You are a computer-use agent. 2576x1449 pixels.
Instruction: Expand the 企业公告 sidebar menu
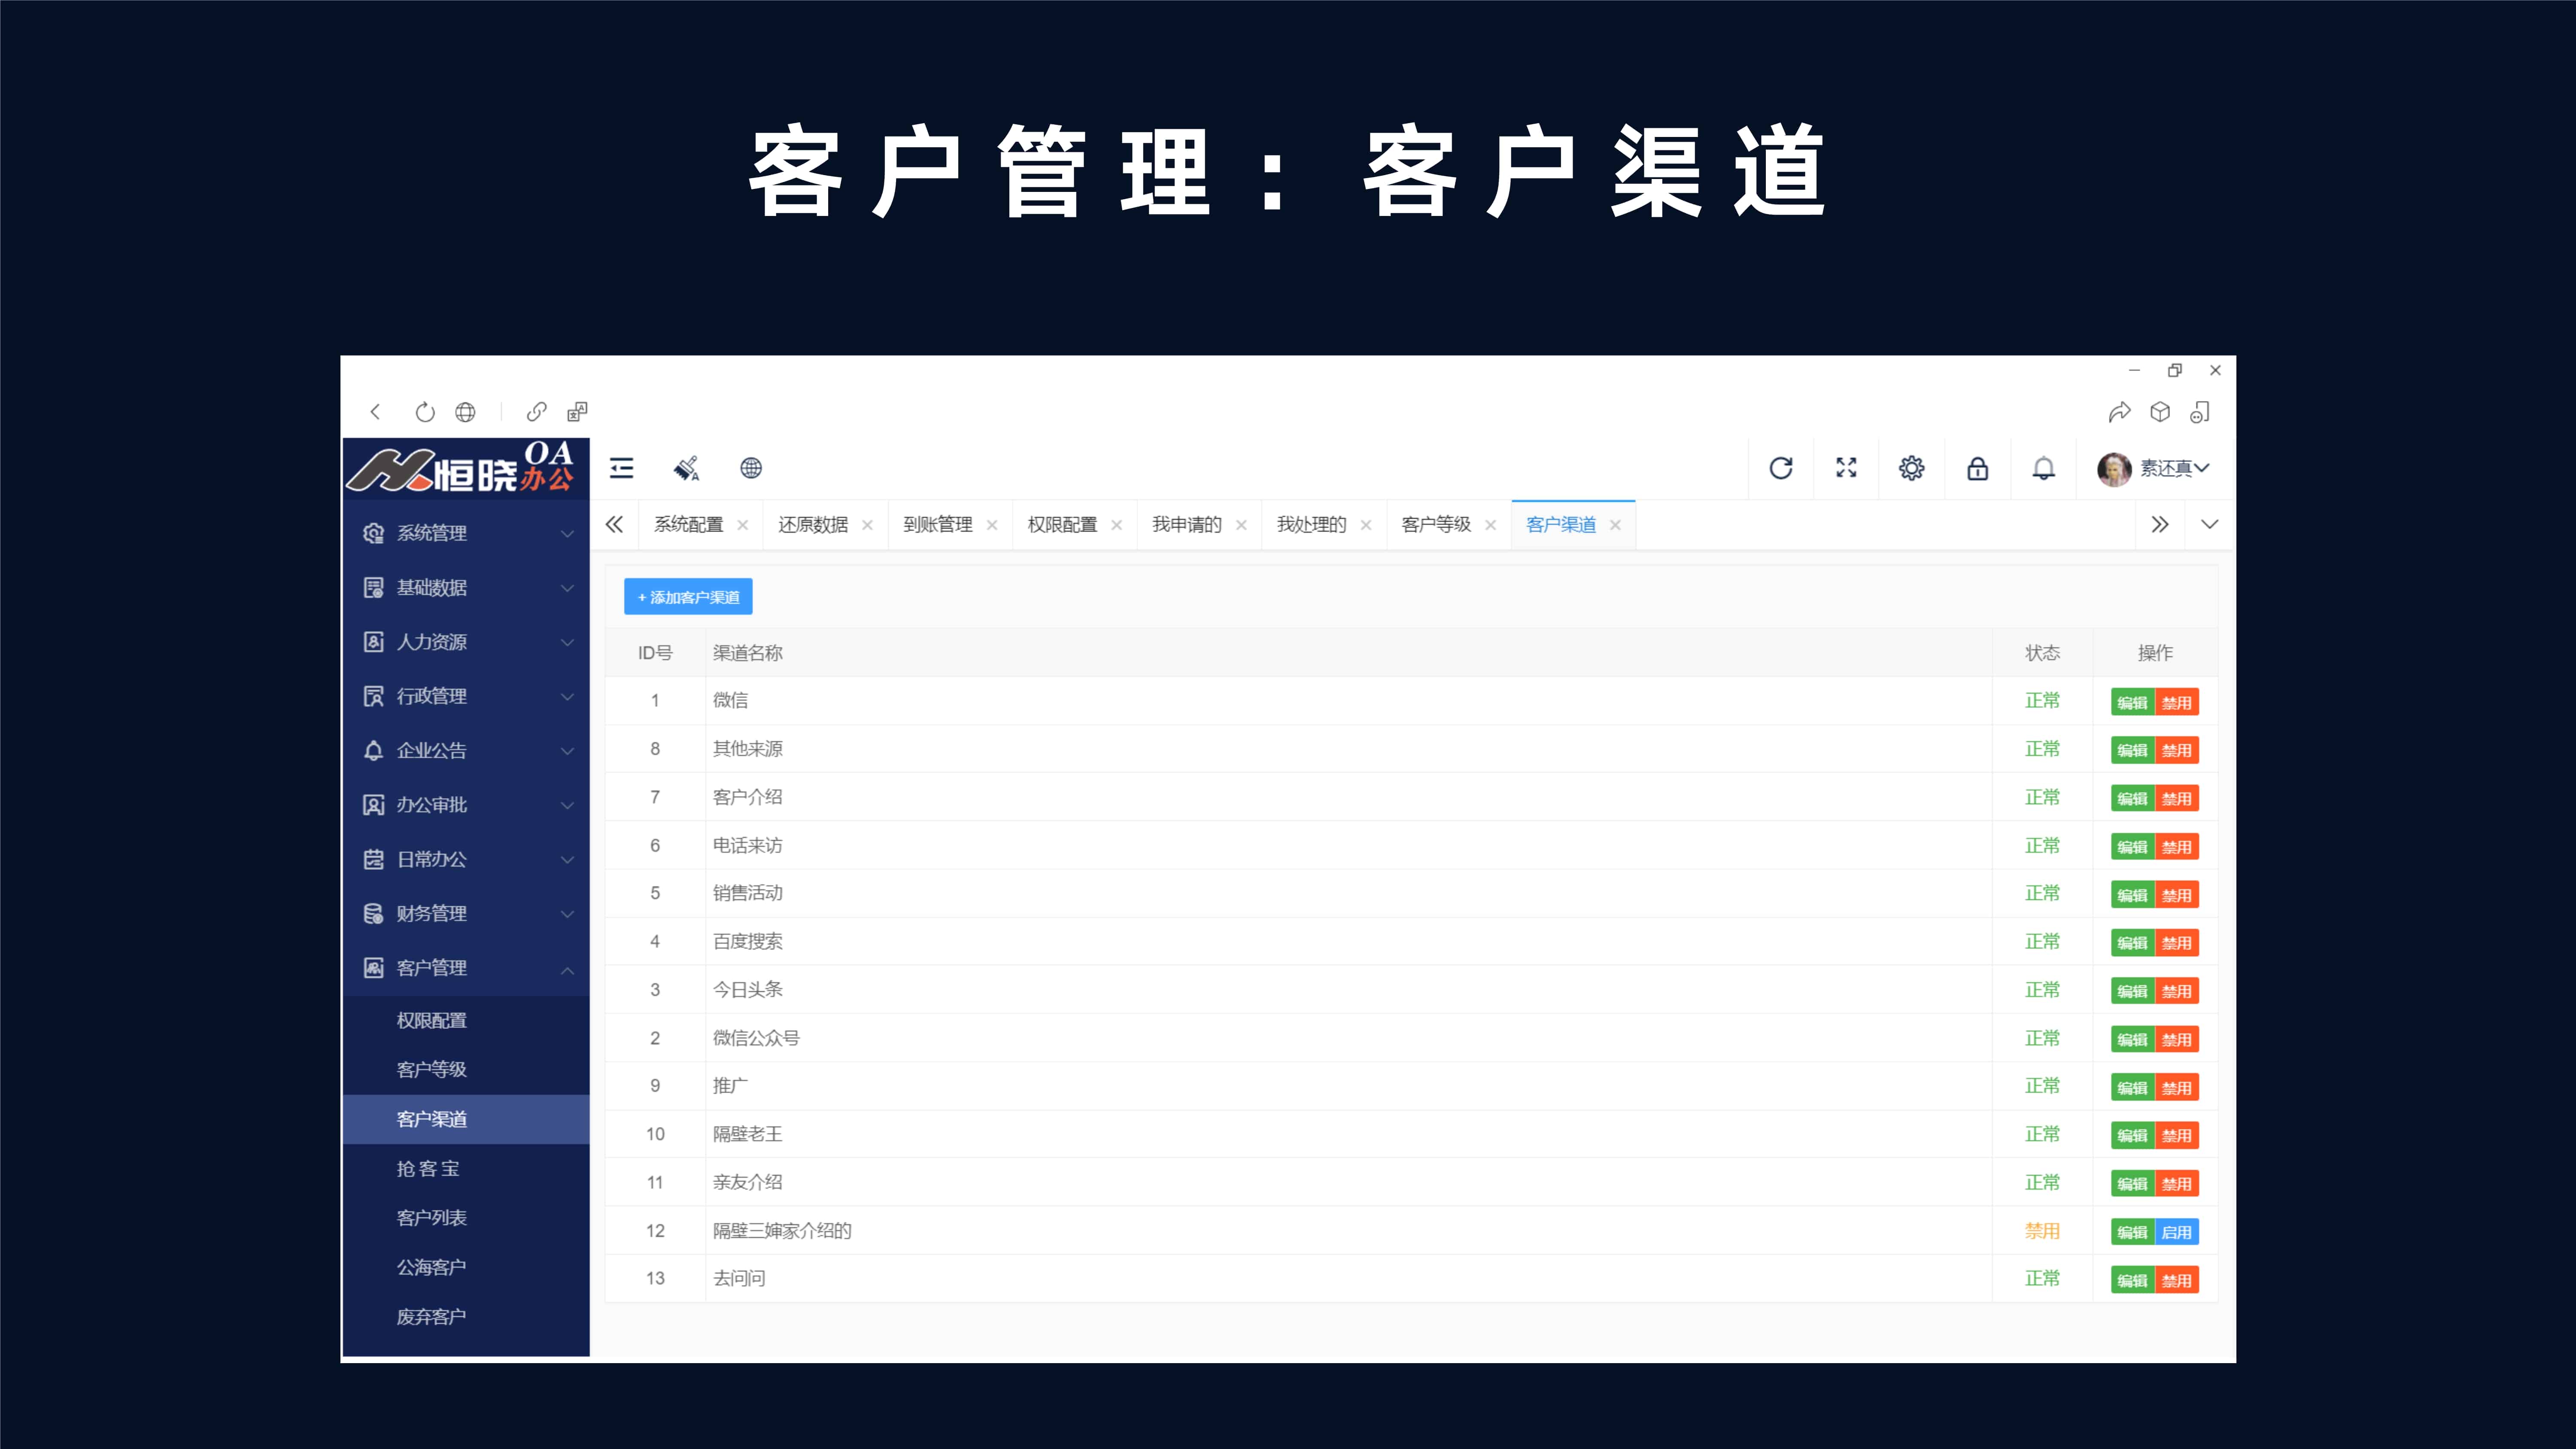[x=466, y=750]
